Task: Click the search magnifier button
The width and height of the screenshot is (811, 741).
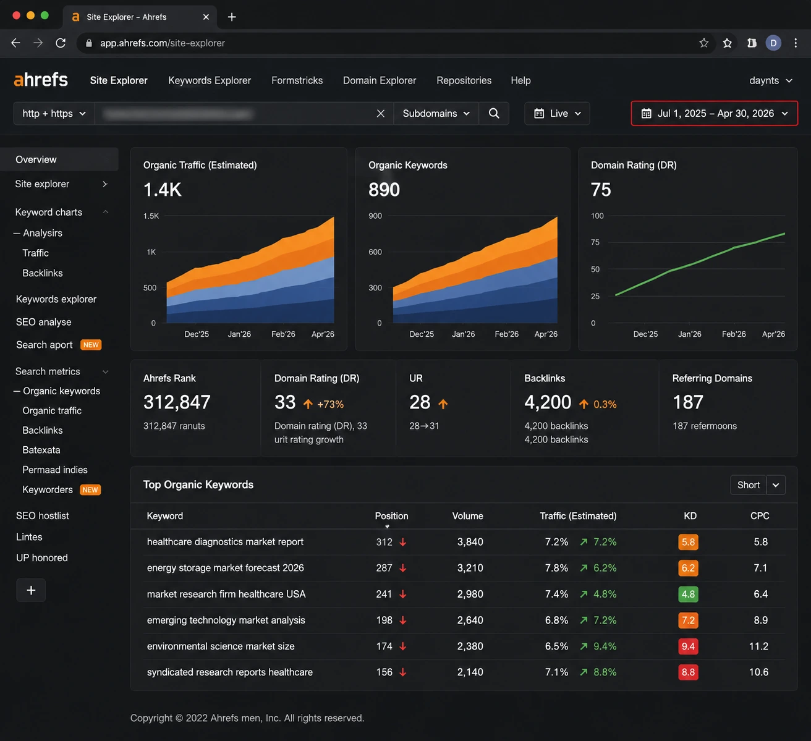Action: [494, 114]
